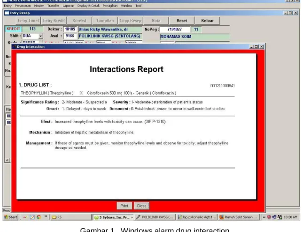Viewport: 302px width, 232px height.
Task: Click the network computers tray icon
Action: pos(274,217)
